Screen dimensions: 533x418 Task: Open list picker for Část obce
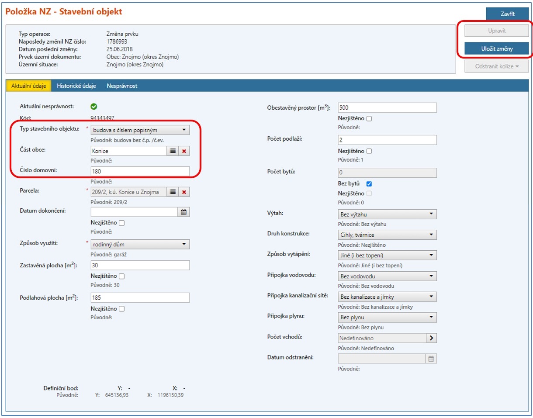173,151
